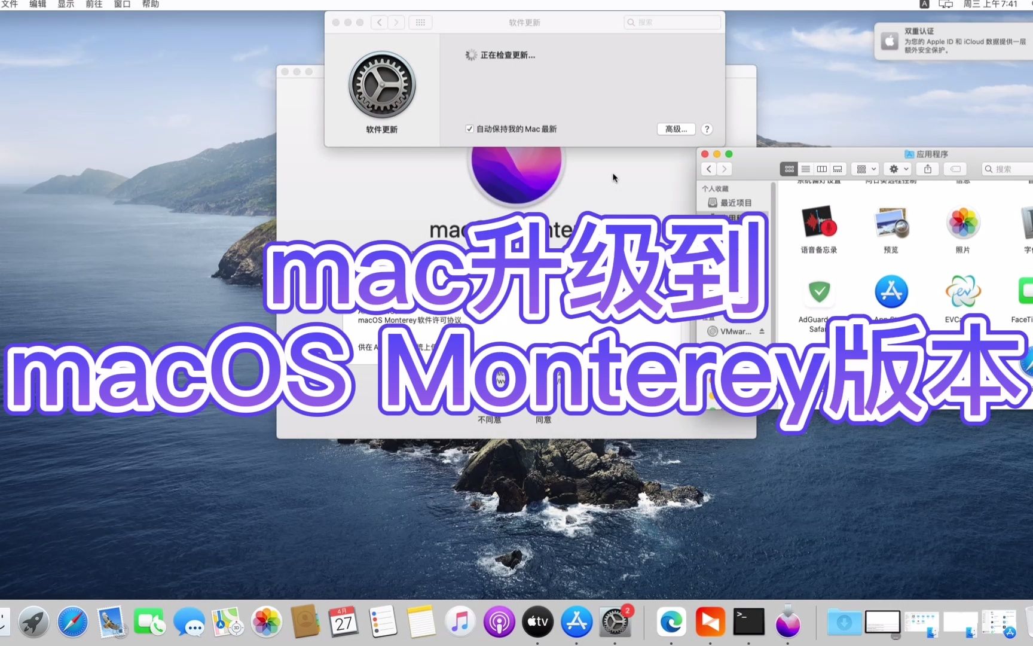Open EVCapture app in Finder window
The height and width of the screenshot is (646, 1033).
pos(963,292)
